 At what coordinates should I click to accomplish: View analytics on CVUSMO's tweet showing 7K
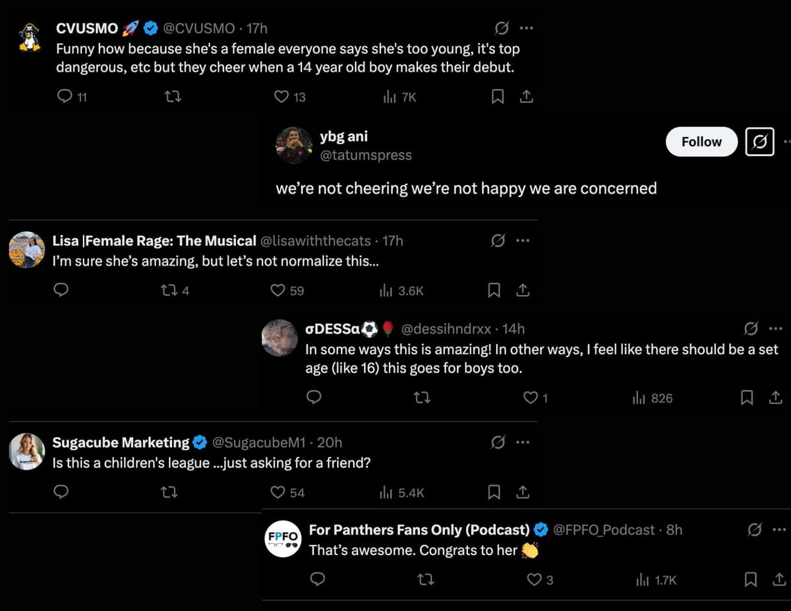(390, 96)
